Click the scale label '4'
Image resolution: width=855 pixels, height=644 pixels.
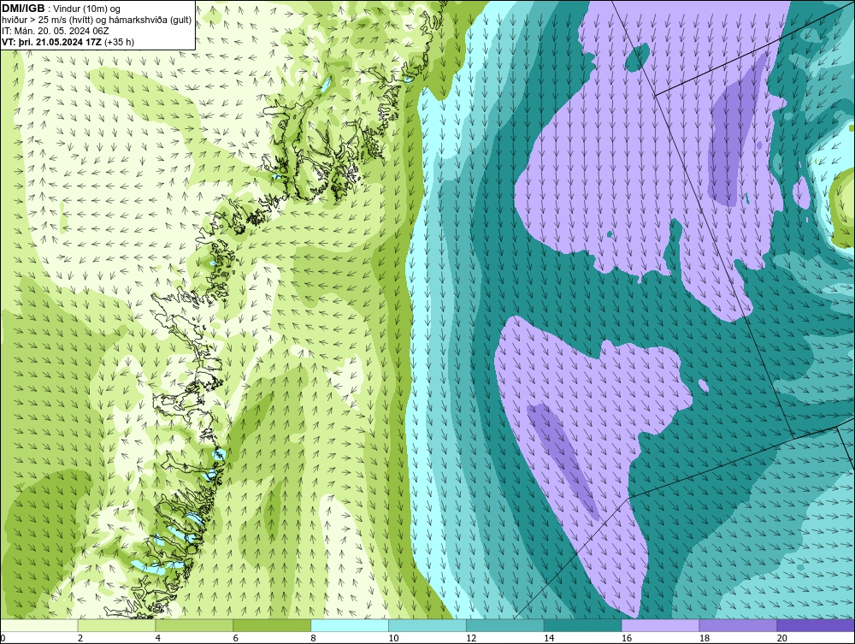pos(157,638)
